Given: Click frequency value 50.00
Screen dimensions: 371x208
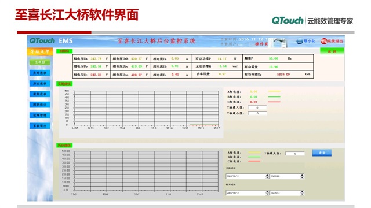Looking at the screenshot, I should click(274, 58).
